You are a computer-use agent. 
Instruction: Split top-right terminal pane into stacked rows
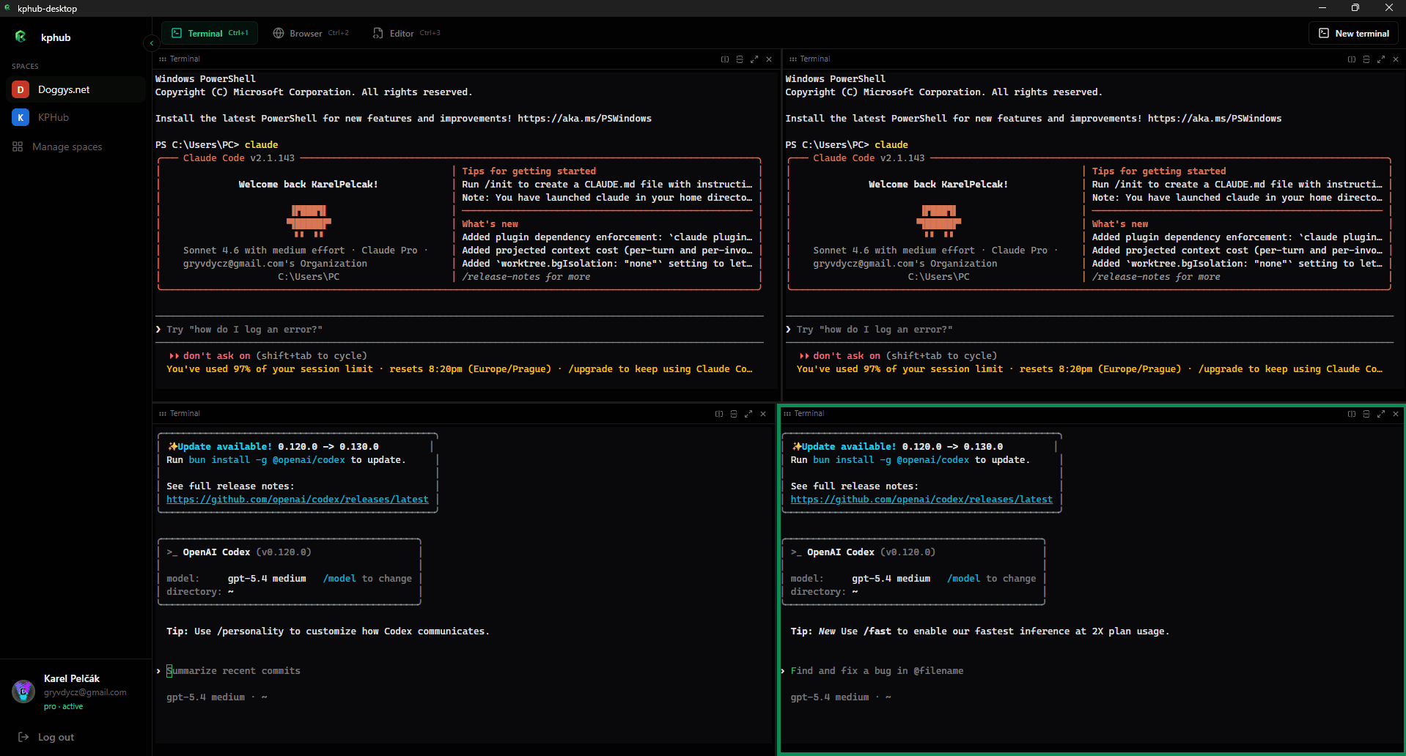1366,59
